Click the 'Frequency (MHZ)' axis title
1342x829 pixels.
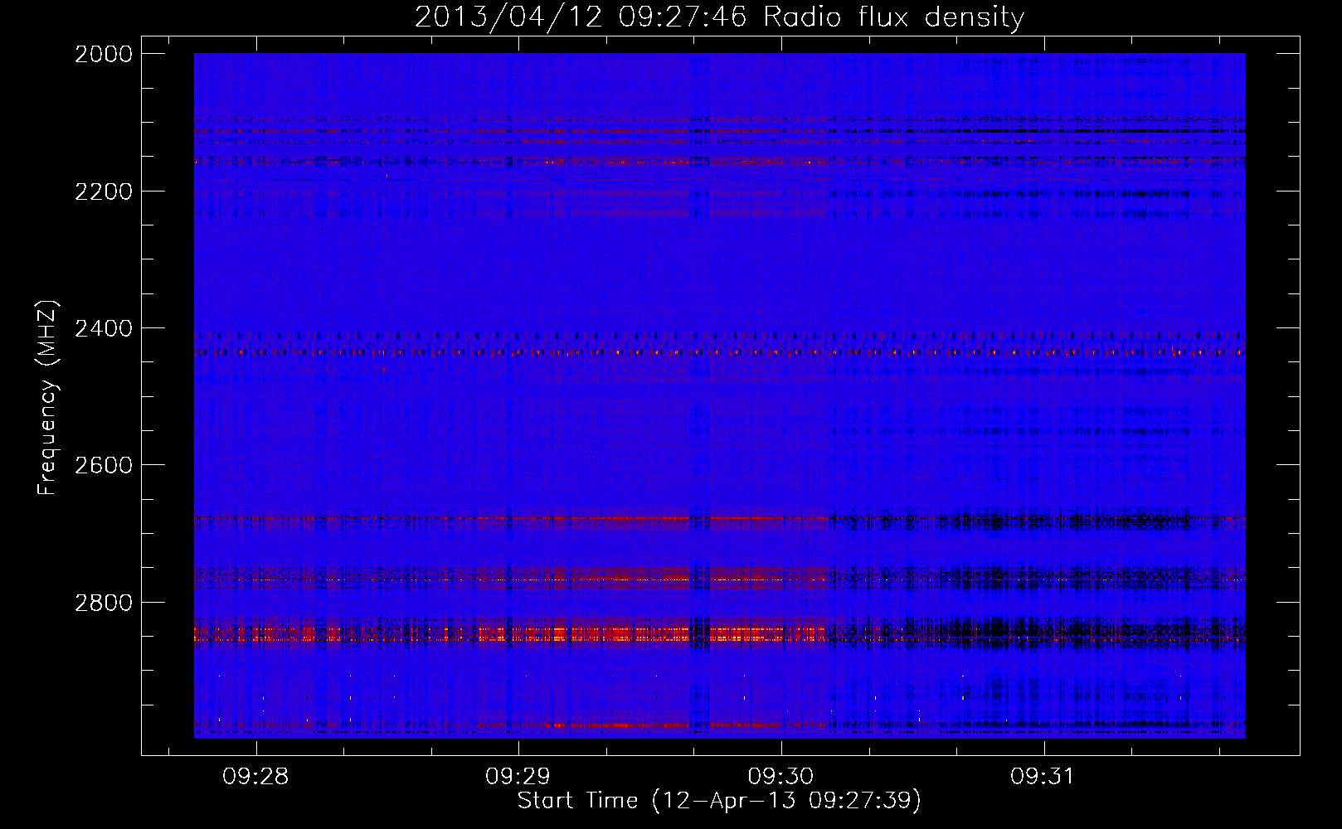pos(48,398)
